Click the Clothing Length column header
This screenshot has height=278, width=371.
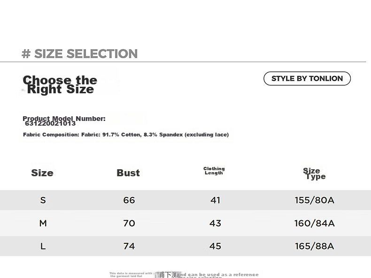pos(214,171)
